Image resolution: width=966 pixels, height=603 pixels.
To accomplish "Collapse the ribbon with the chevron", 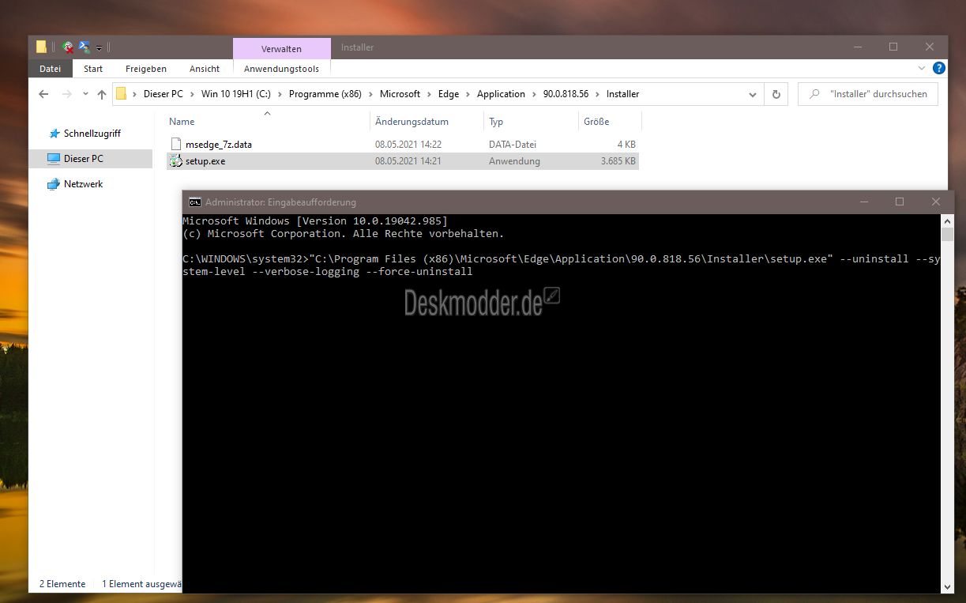I will click(x=922, y=69).
